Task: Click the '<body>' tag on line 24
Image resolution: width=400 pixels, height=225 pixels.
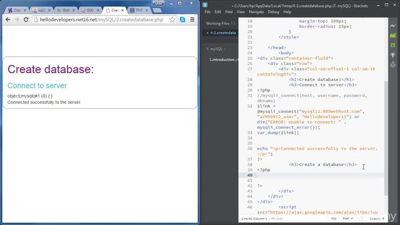Action: point(286,52)
